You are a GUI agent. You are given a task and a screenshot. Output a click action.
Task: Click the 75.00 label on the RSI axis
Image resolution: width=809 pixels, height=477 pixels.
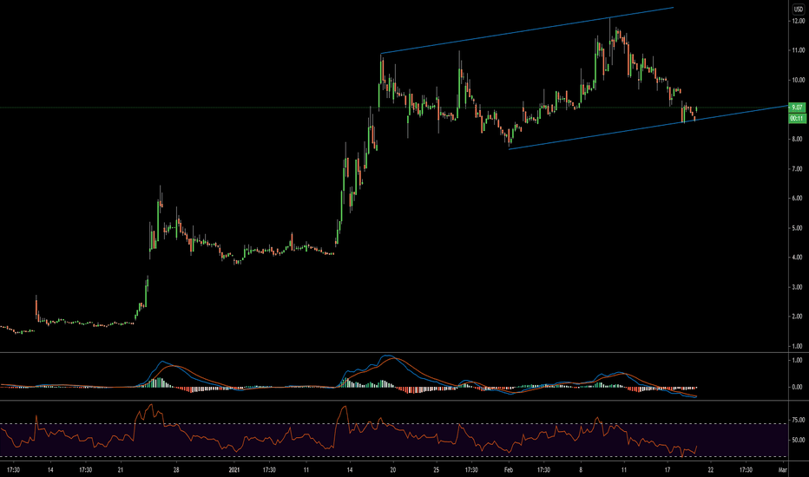[x=799, y=421]
